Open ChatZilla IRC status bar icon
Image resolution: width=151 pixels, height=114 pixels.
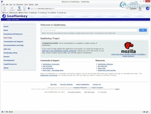12,112
